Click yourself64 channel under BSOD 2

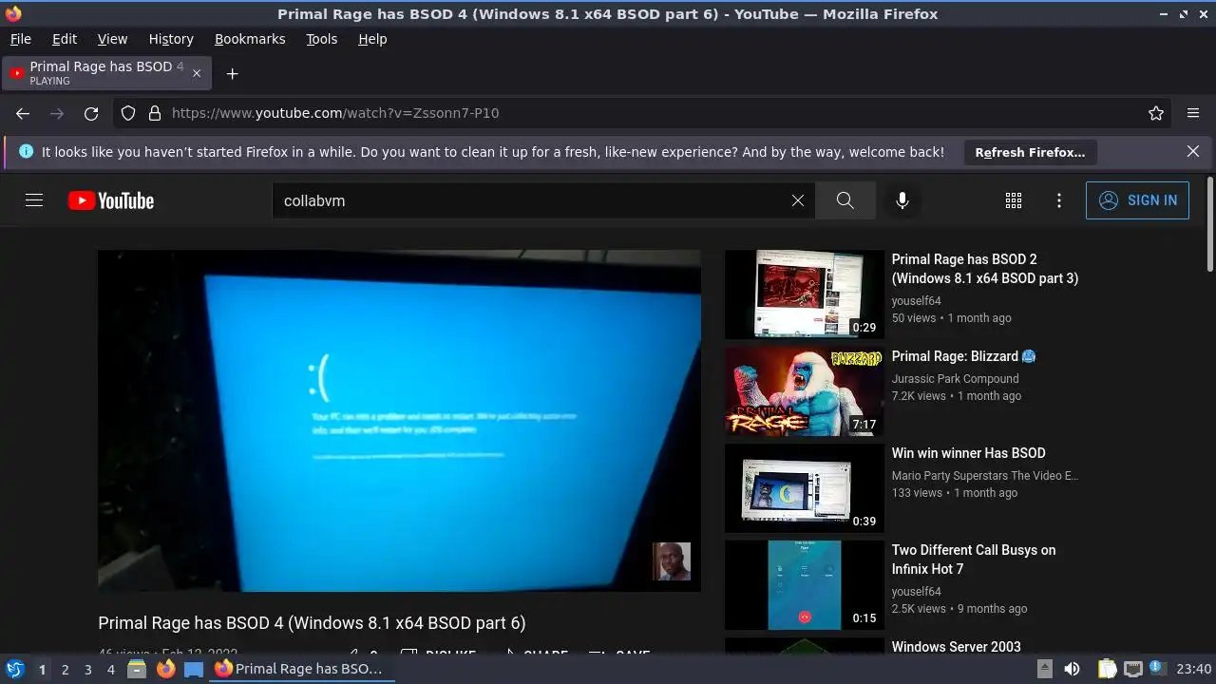[x=916, y=300]
